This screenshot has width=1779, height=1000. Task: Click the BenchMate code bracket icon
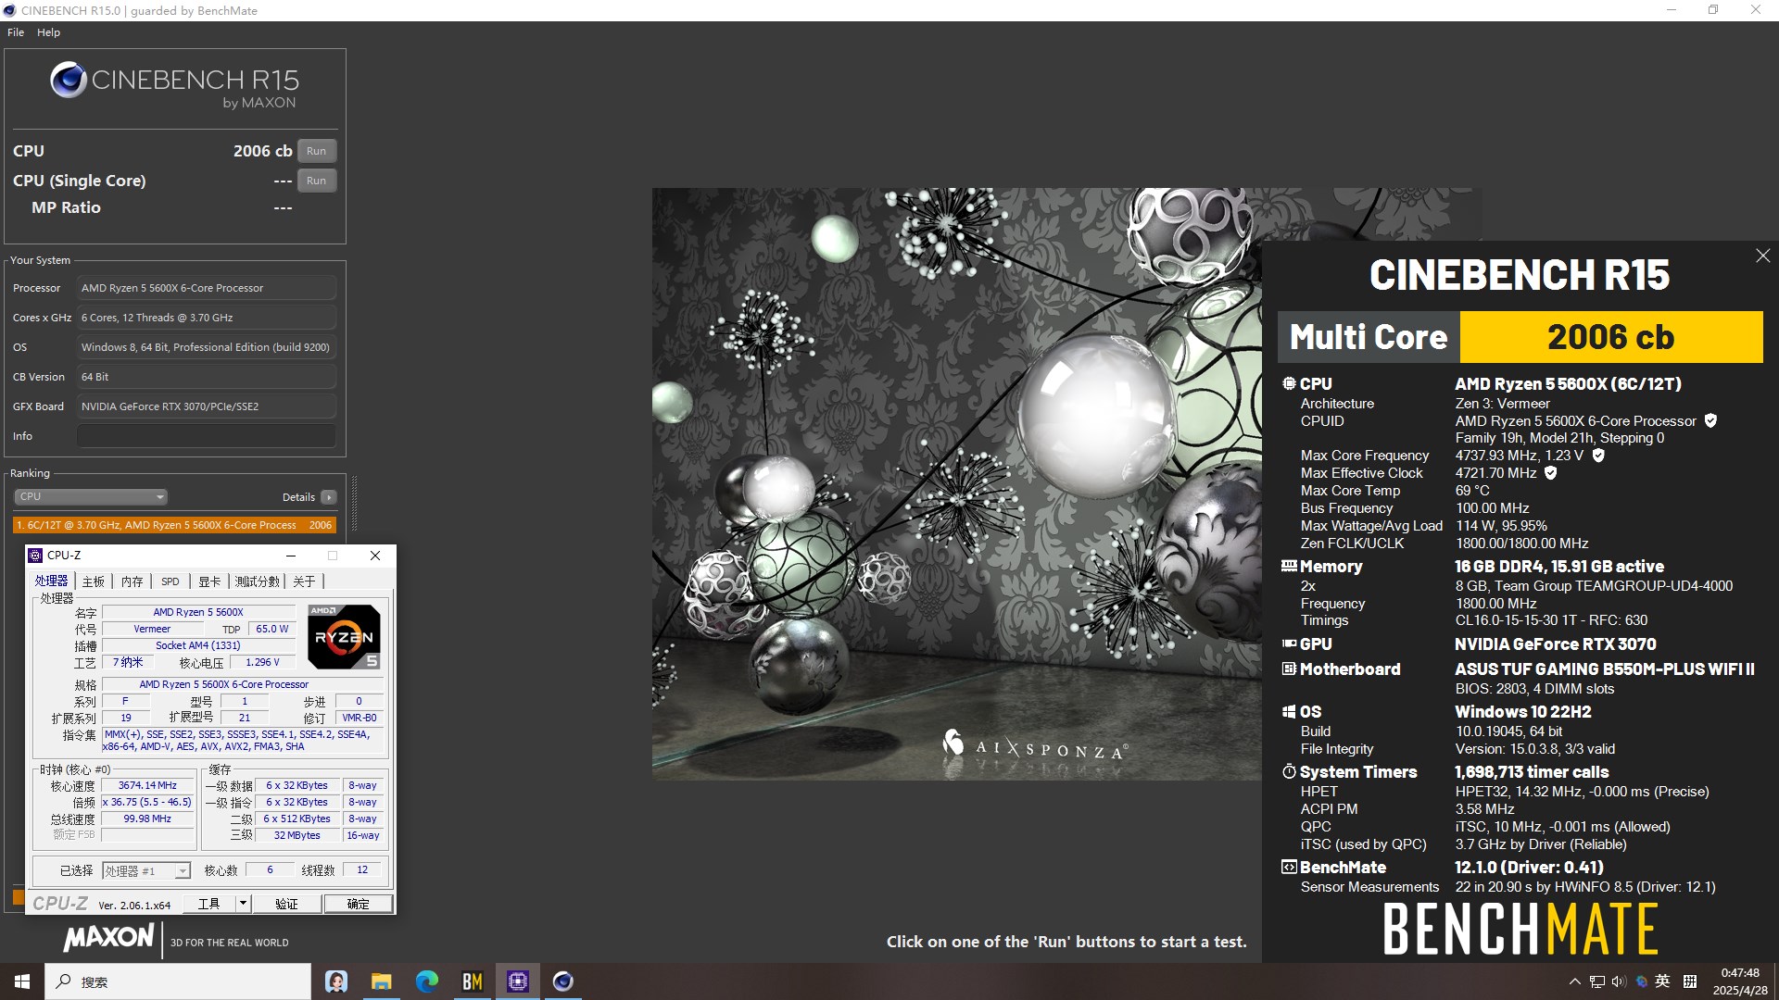[x=1289, y=867]
